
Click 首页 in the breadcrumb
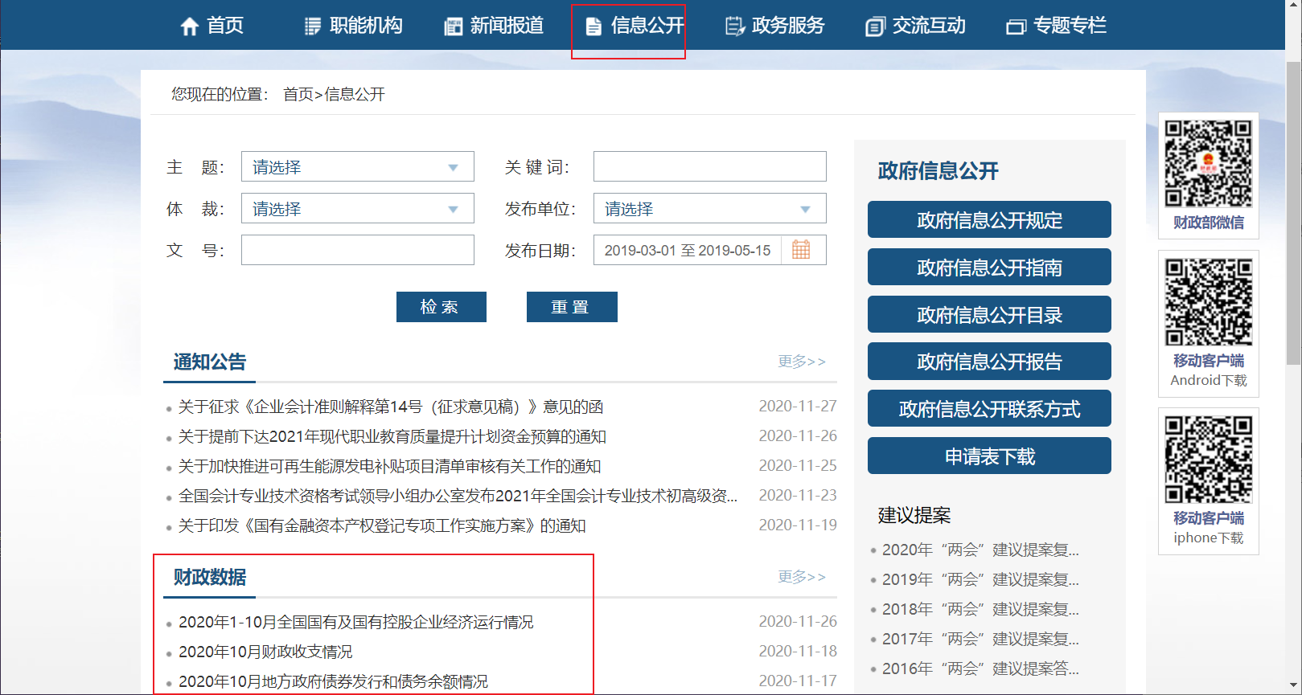298,94
